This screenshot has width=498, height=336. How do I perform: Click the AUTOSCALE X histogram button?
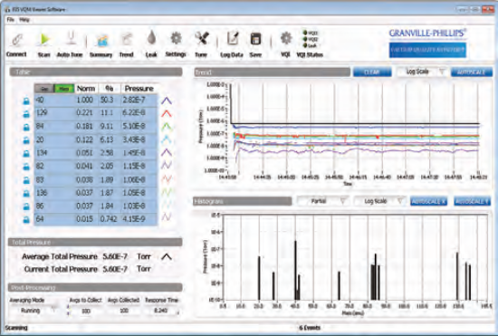(x=429, y=201)
